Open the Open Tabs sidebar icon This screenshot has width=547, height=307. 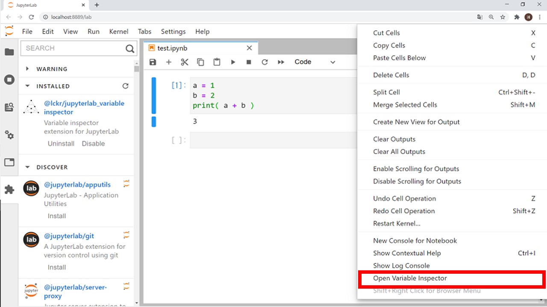(9, 162)
